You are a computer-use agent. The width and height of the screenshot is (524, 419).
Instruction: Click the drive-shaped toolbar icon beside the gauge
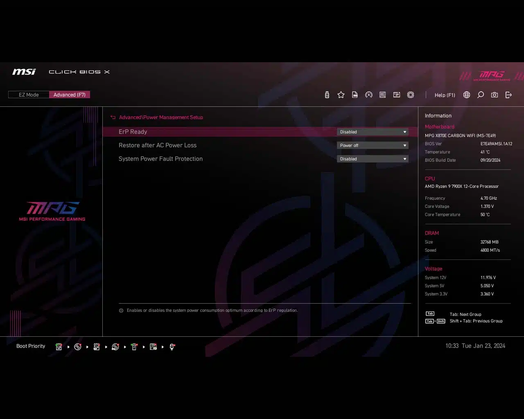[383, 95]
